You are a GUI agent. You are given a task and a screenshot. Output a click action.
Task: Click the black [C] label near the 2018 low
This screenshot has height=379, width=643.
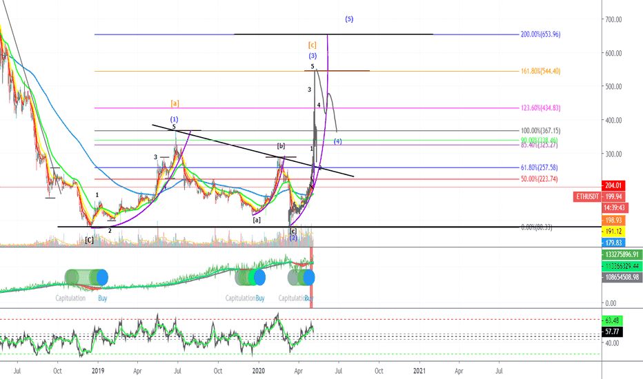pyautogui.click(x=89, y=240)
